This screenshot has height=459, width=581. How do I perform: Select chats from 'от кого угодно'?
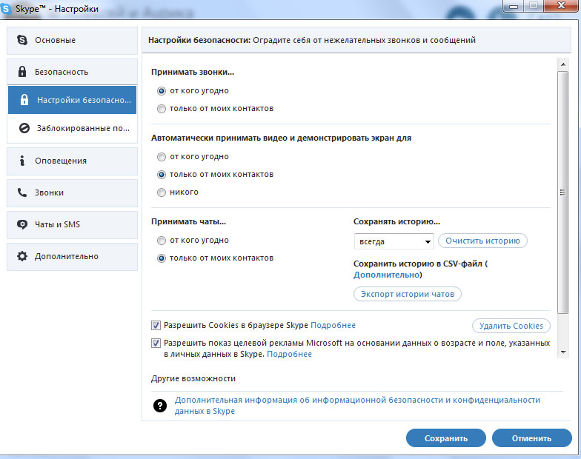coord(162,240)
